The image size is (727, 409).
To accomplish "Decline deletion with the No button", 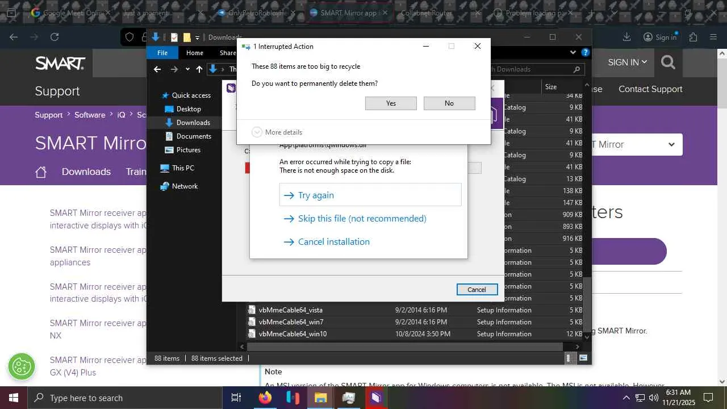I will coord(449,103).
